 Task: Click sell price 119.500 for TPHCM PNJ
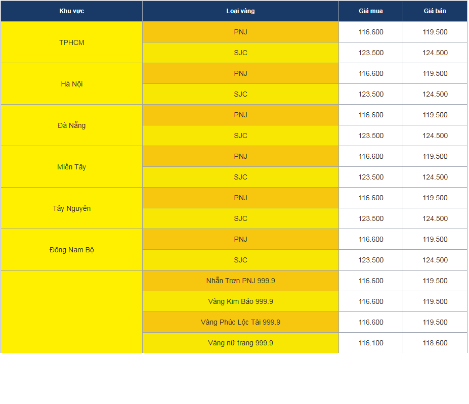435,32
